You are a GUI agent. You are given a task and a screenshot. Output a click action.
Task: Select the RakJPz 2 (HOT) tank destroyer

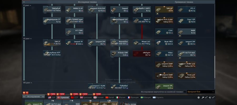tap(142, 9)
